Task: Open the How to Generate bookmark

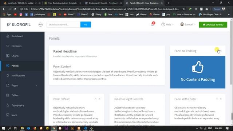Action: pos(185,15)
